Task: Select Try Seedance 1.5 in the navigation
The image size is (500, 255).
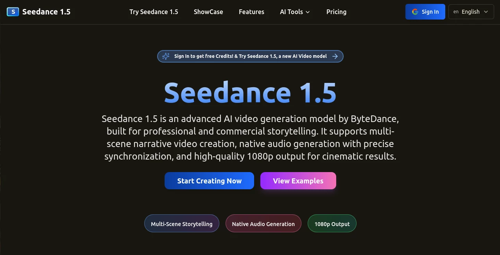Action: pyautogui.click(x=154, y=12)
